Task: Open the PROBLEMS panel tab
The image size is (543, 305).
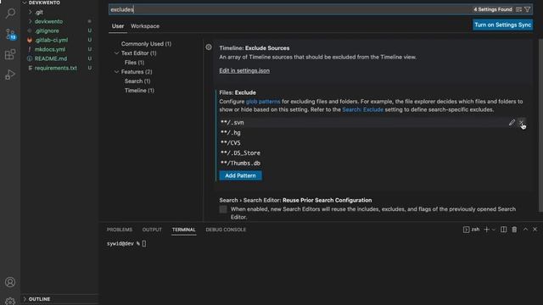Action: point(120,230)
